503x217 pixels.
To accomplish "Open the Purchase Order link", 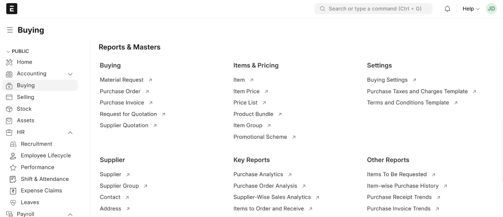I will [120, 91].
